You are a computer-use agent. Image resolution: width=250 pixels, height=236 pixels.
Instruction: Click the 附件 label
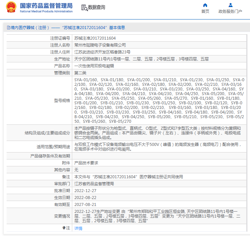coord(66,163)
